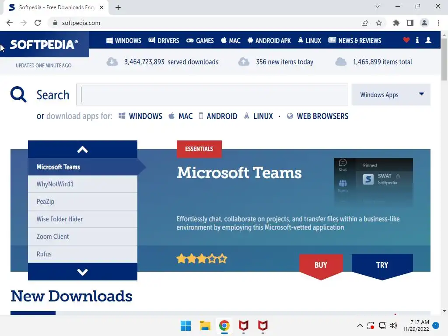448x336 pixels.
Task: Click the page vertical scrollbar thumb
Action: click(x=444, y=59)
